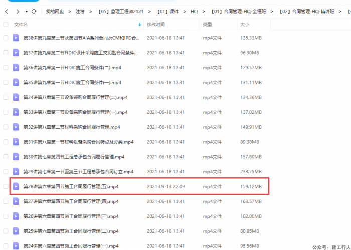The width and height of the screenshot is (351, 250).
Task: Click the 238.75MB size value
Action: pyautogui.click(x=251, y=172)
